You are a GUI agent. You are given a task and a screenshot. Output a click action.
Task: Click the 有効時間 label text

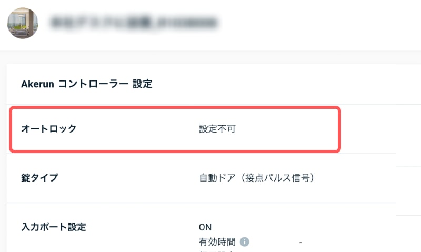217,242
